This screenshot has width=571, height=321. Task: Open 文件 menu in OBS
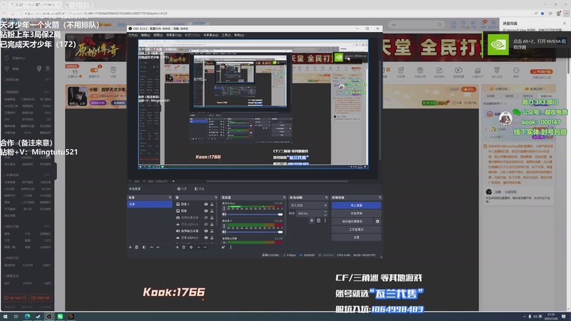coord(133,35)
